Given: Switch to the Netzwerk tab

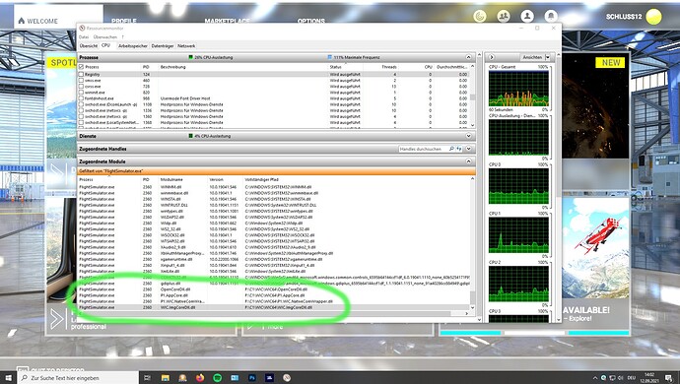Looking at the screenshot, I should point(186,46).
